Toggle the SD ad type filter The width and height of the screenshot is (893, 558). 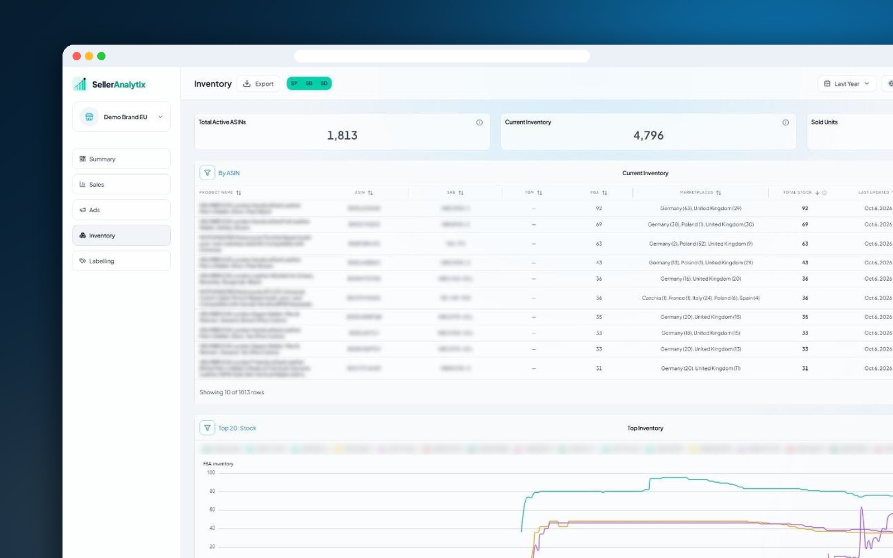click(324, 84)
